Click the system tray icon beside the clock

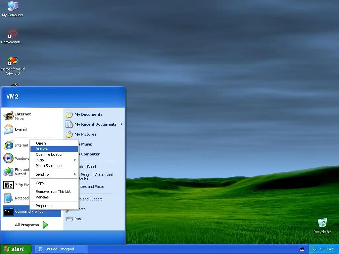click(314, 249)
